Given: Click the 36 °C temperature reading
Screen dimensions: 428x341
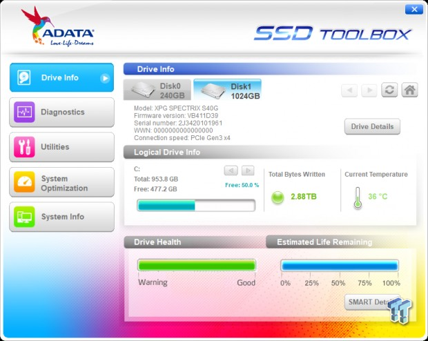Looking at the screenshot, I should point(378,196).
